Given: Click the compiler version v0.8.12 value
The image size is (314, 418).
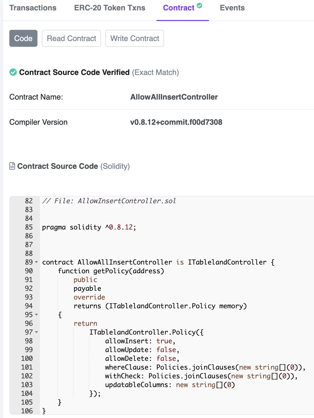Looking at the screenshot, I should 176,122.
